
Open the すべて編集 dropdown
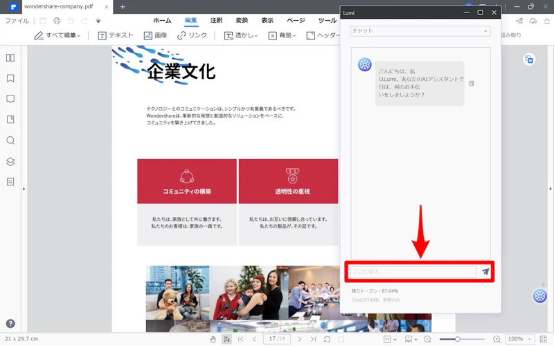pyautogui.click(x=57, y=35)
